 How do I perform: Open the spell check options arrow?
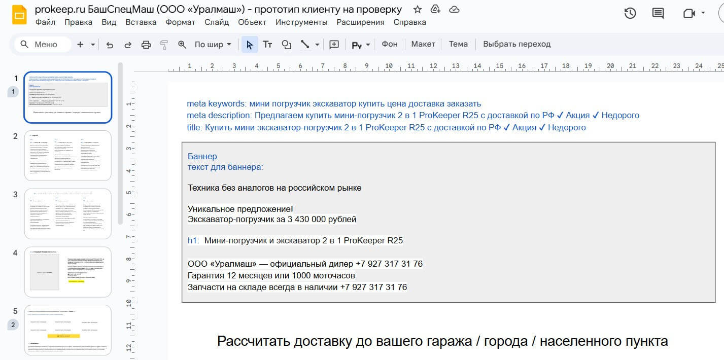pos(368,45)
